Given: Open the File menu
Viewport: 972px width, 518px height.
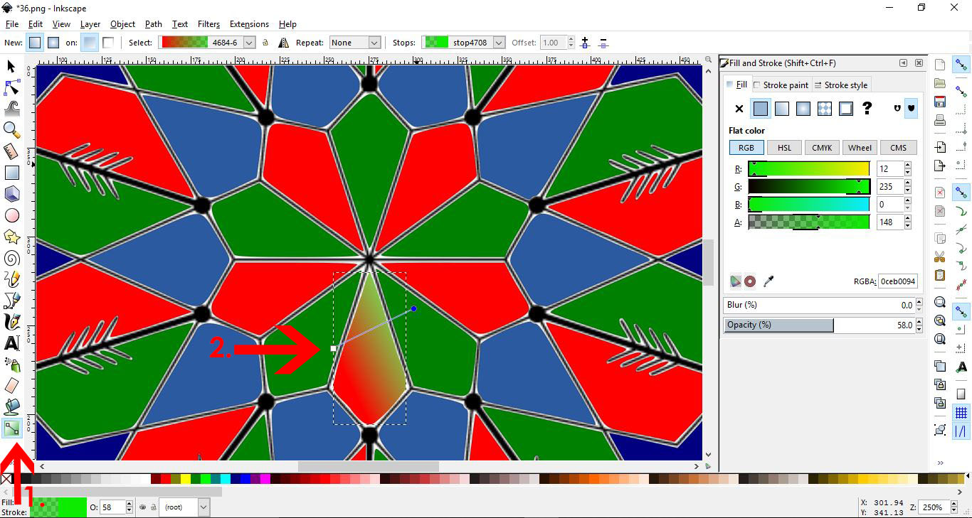Looking at the screenshot, I should pyautogui.click(x=11, y=24).
